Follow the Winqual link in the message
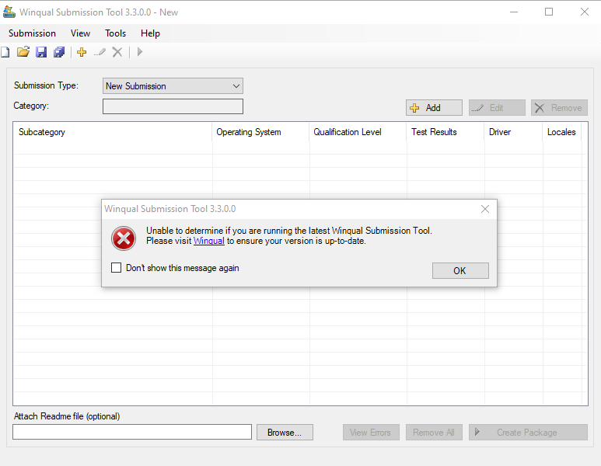This screenshot has height=466, width=601. point(209,241)
